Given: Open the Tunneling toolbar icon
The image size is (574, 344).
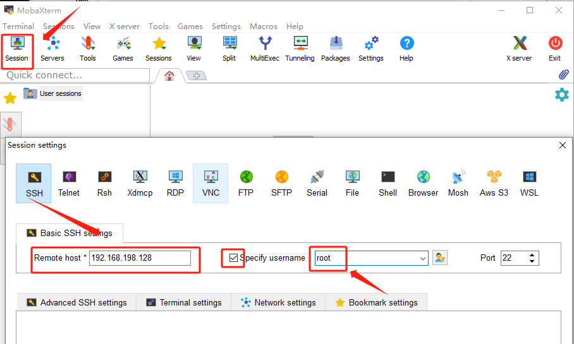Looking at the screenshot, I should click(x=300, y=49).
